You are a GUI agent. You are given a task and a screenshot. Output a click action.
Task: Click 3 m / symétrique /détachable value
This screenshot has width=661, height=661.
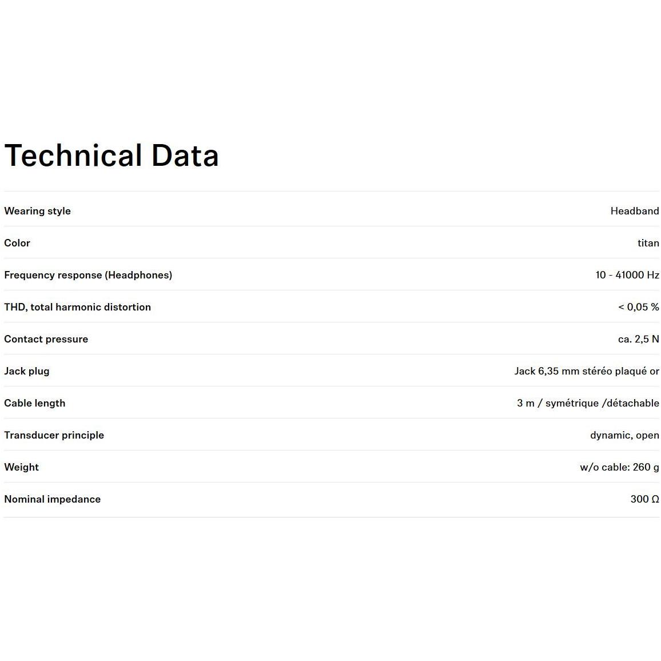(x=588, y=403)
